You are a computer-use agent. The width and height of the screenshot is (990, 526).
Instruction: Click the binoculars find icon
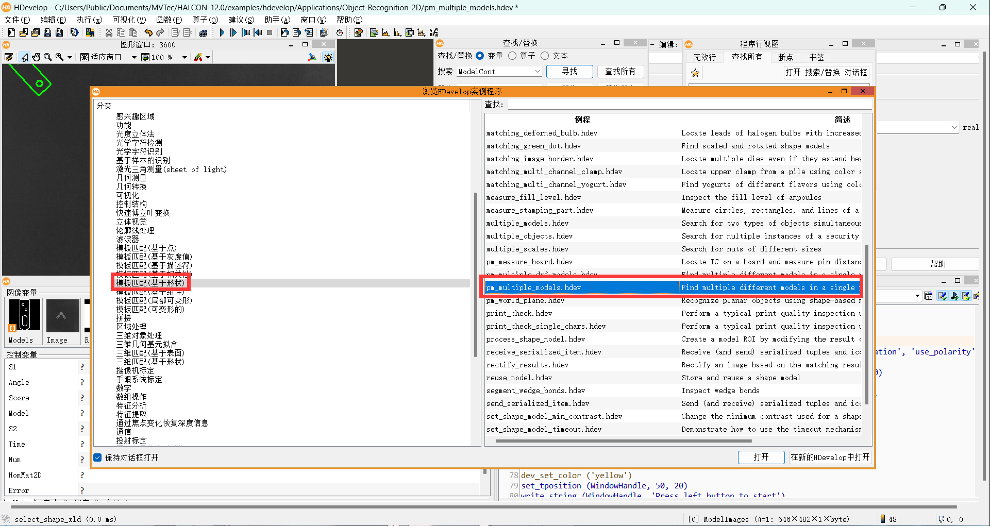tap(203, 32)
